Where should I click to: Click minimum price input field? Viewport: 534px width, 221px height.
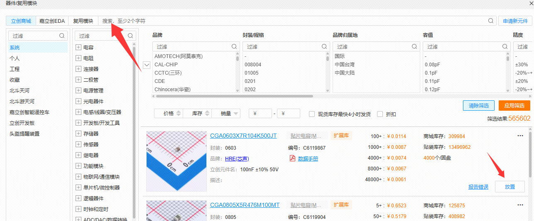pos(260,113)
